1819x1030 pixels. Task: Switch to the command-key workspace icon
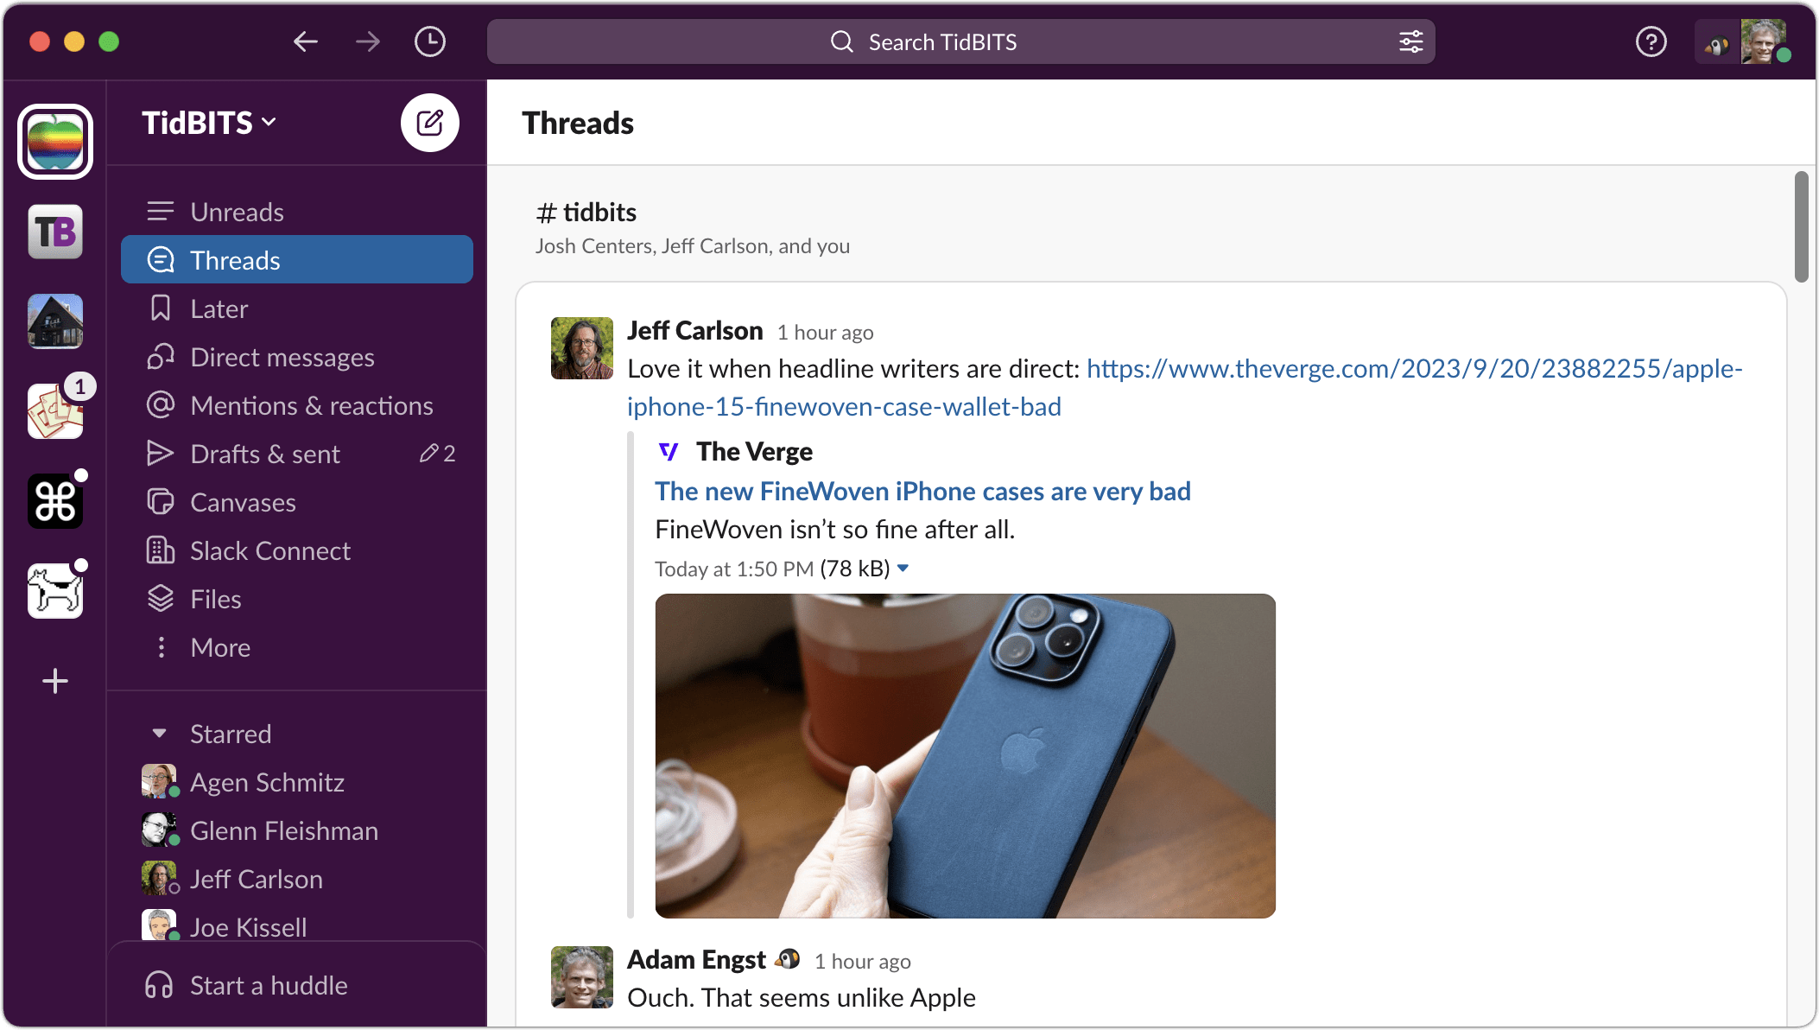click(55, 501)
